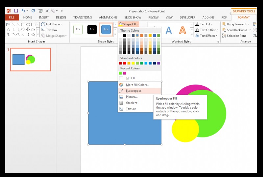The image size is (263, 177).
Task: Switch to the SLIDE SHOW tab
Action: coord(133,17)
